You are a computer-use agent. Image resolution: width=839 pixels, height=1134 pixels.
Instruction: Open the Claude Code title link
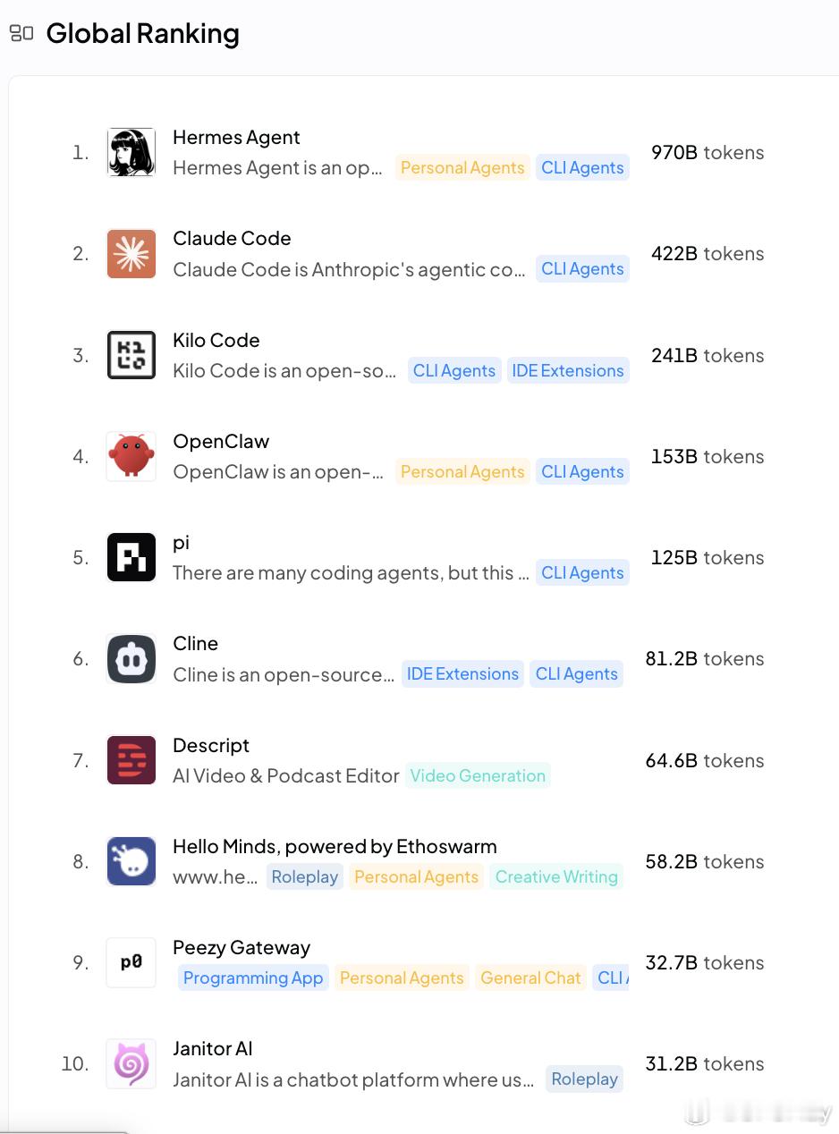click(232, 239)
